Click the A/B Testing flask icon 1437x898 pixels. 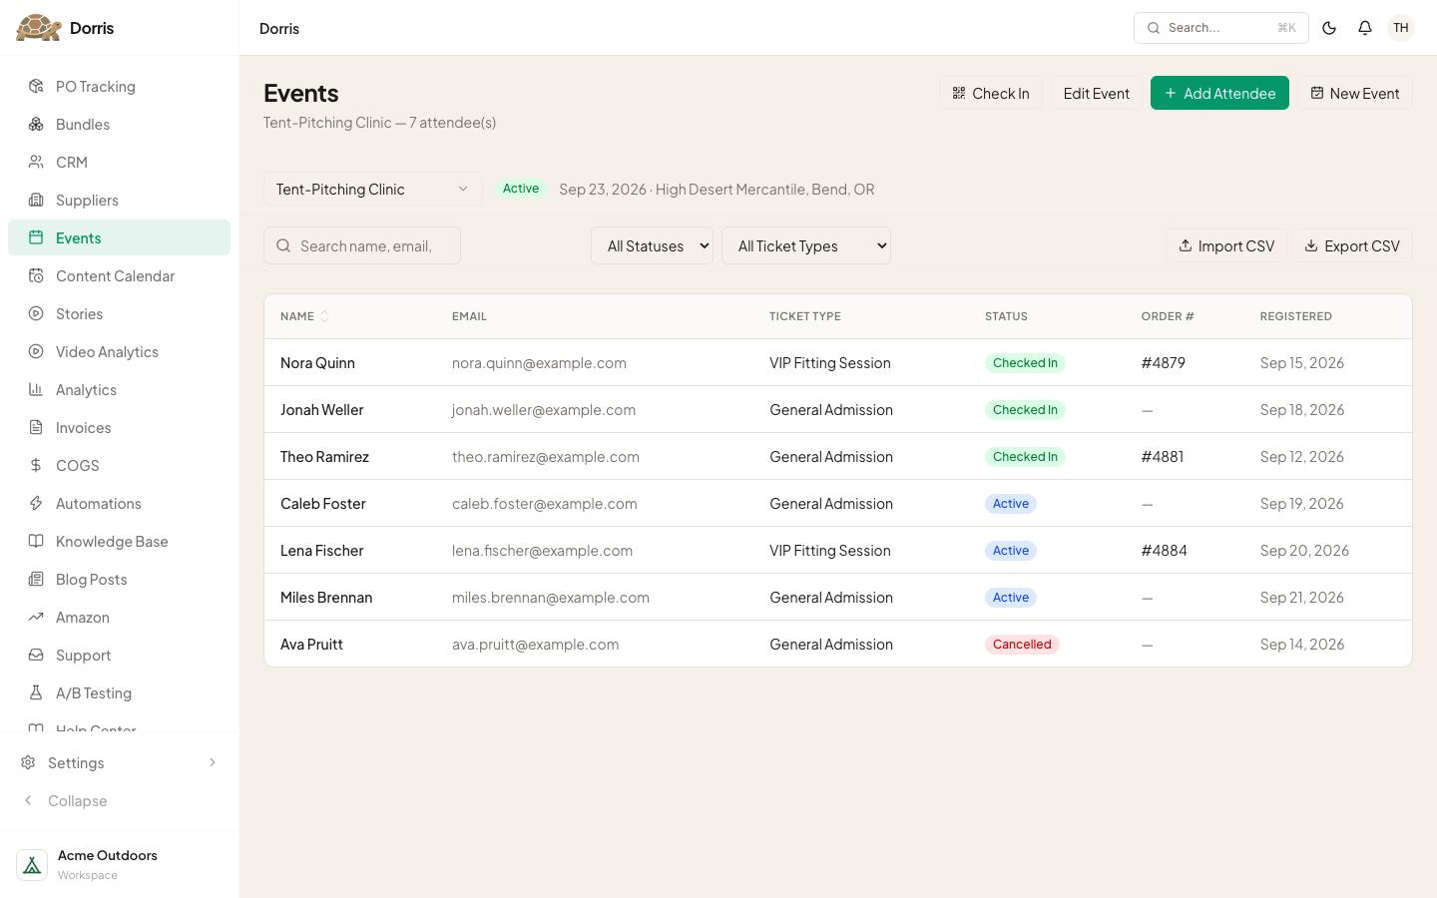36,692
